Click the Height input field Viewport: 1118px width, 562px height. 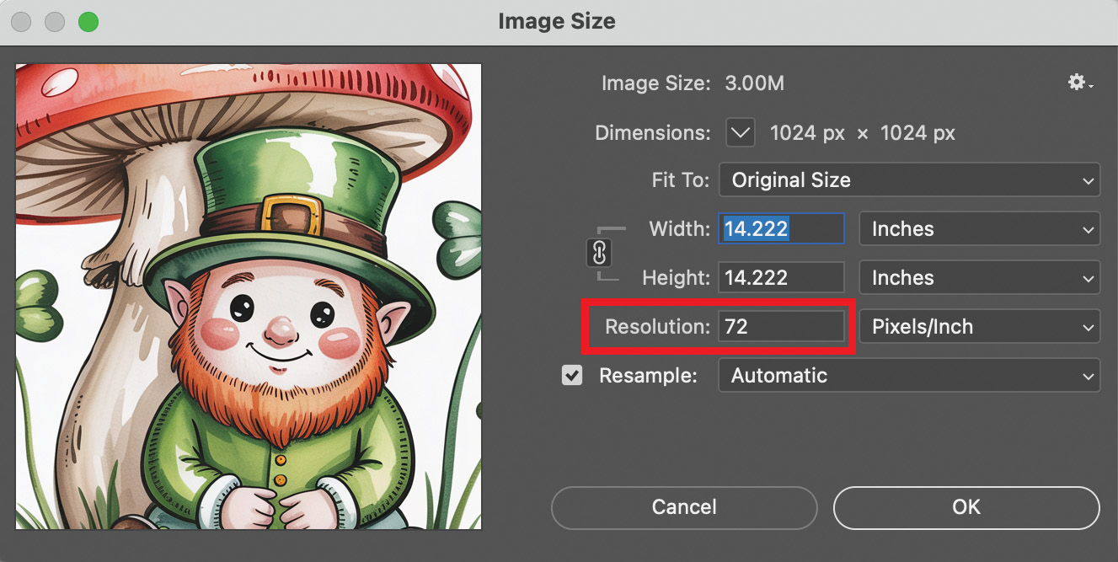(781, 278)
